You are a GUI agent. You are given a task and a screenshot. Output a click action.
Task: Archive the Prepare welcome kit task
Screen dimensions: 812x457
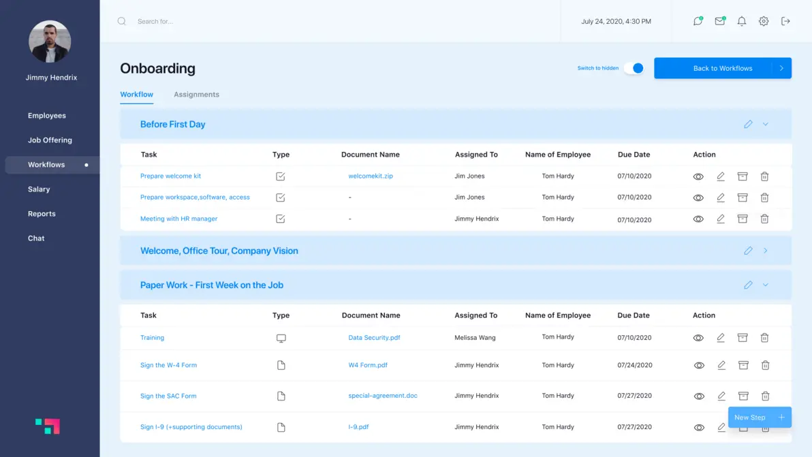(x=743, y=176)
